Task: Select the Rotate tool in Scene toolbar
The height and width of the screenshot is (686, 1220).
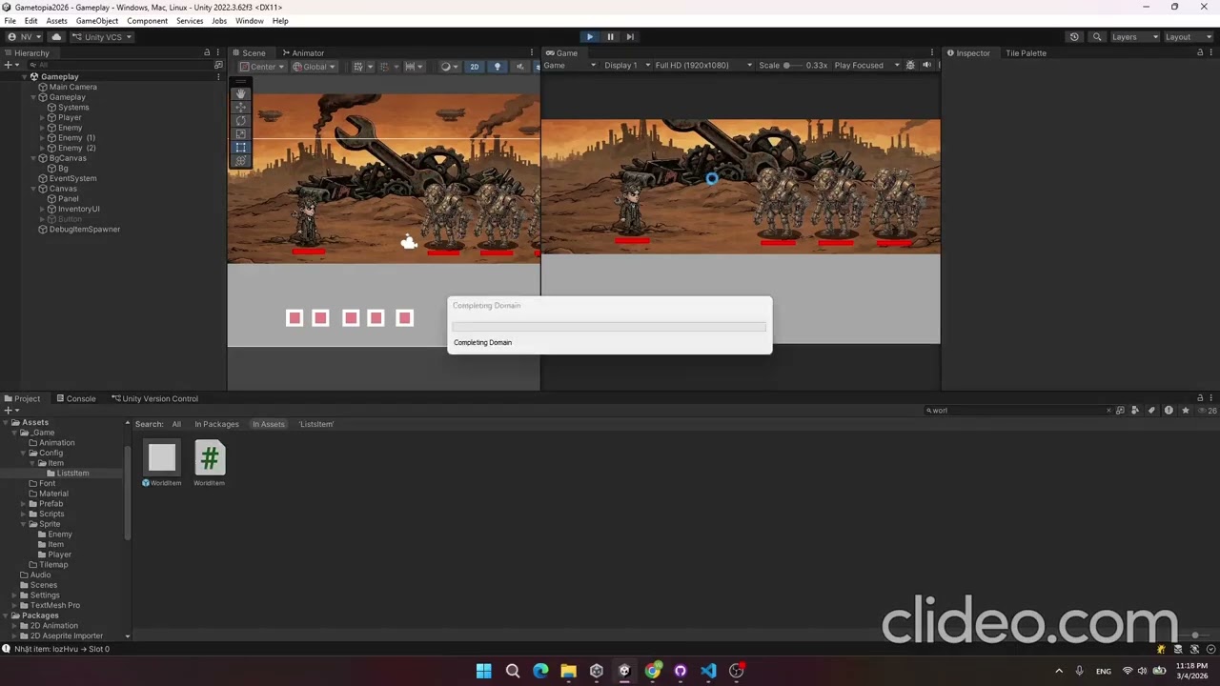Action: click(240, 120)
